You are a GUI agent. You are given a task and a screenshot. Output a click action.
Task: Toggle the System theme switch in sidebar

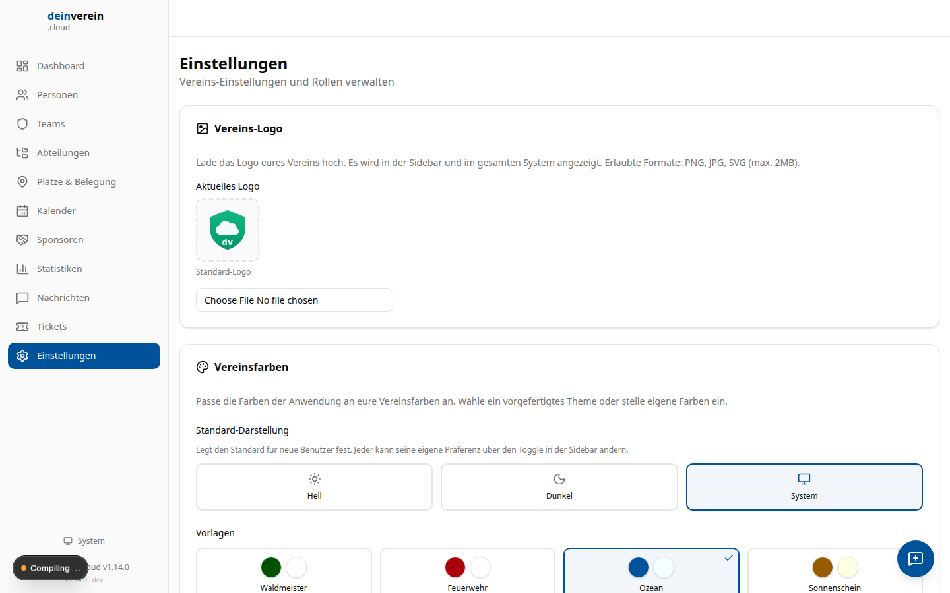pos(84,541)
